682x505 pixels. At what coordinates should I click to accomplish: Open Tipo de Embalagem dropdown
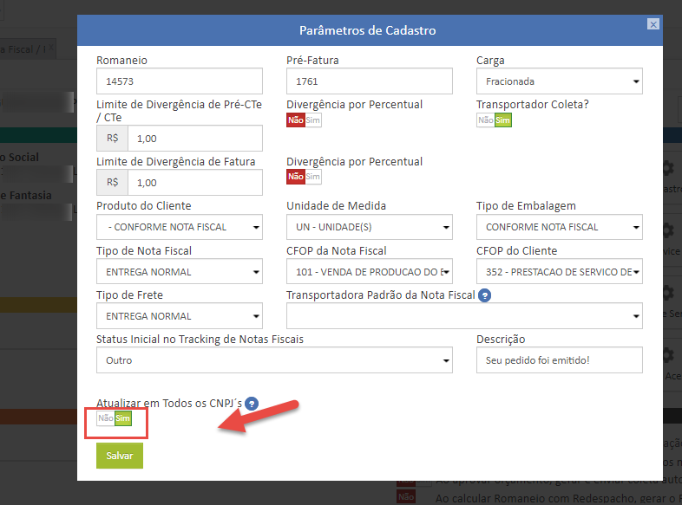click(x=559, y=227)
